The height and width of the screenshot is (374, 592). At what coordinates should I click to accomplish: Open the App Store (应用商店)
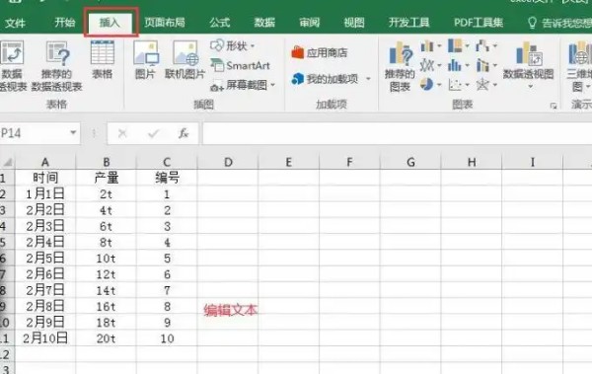(x=320, y=52)
